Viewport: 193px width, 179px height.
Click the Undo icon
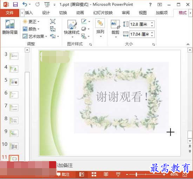25,5
